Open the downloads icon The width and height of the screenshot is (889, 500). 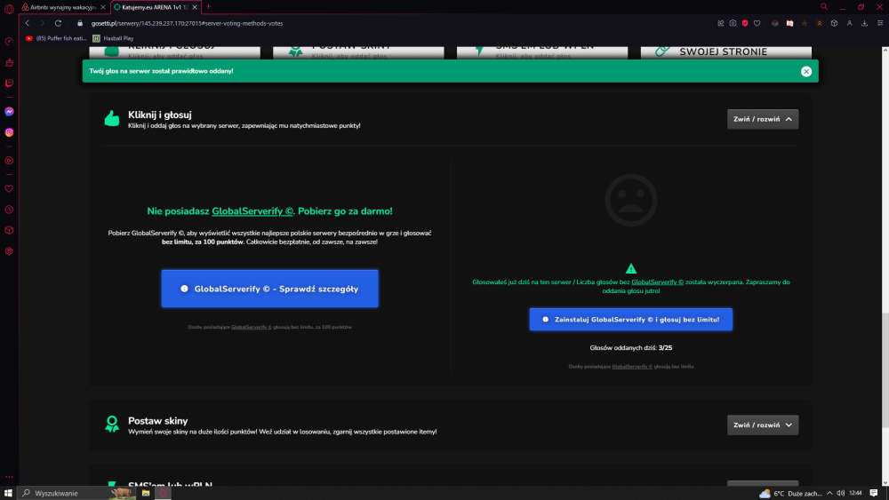tap(865, 23)
